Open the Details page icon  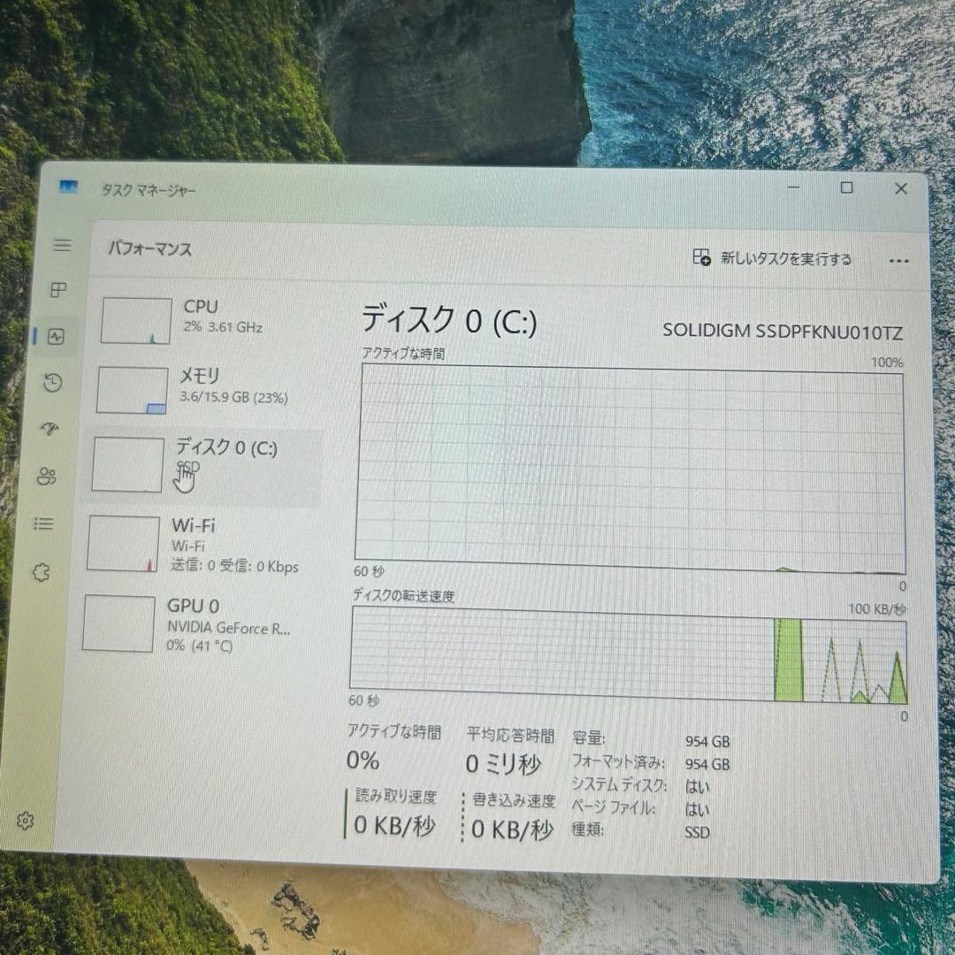pyautogui.click(x=42, y=523)
